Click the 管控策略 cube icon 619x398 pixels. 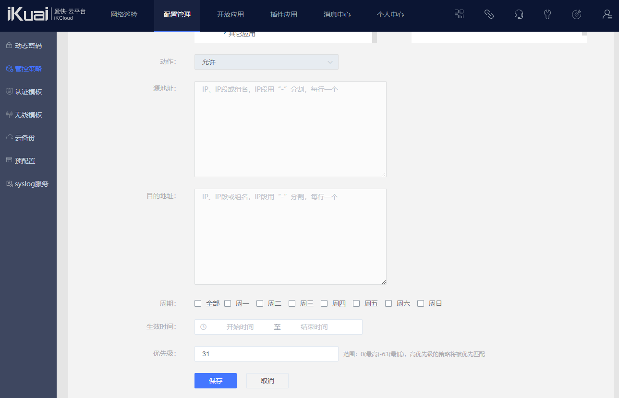9,69
